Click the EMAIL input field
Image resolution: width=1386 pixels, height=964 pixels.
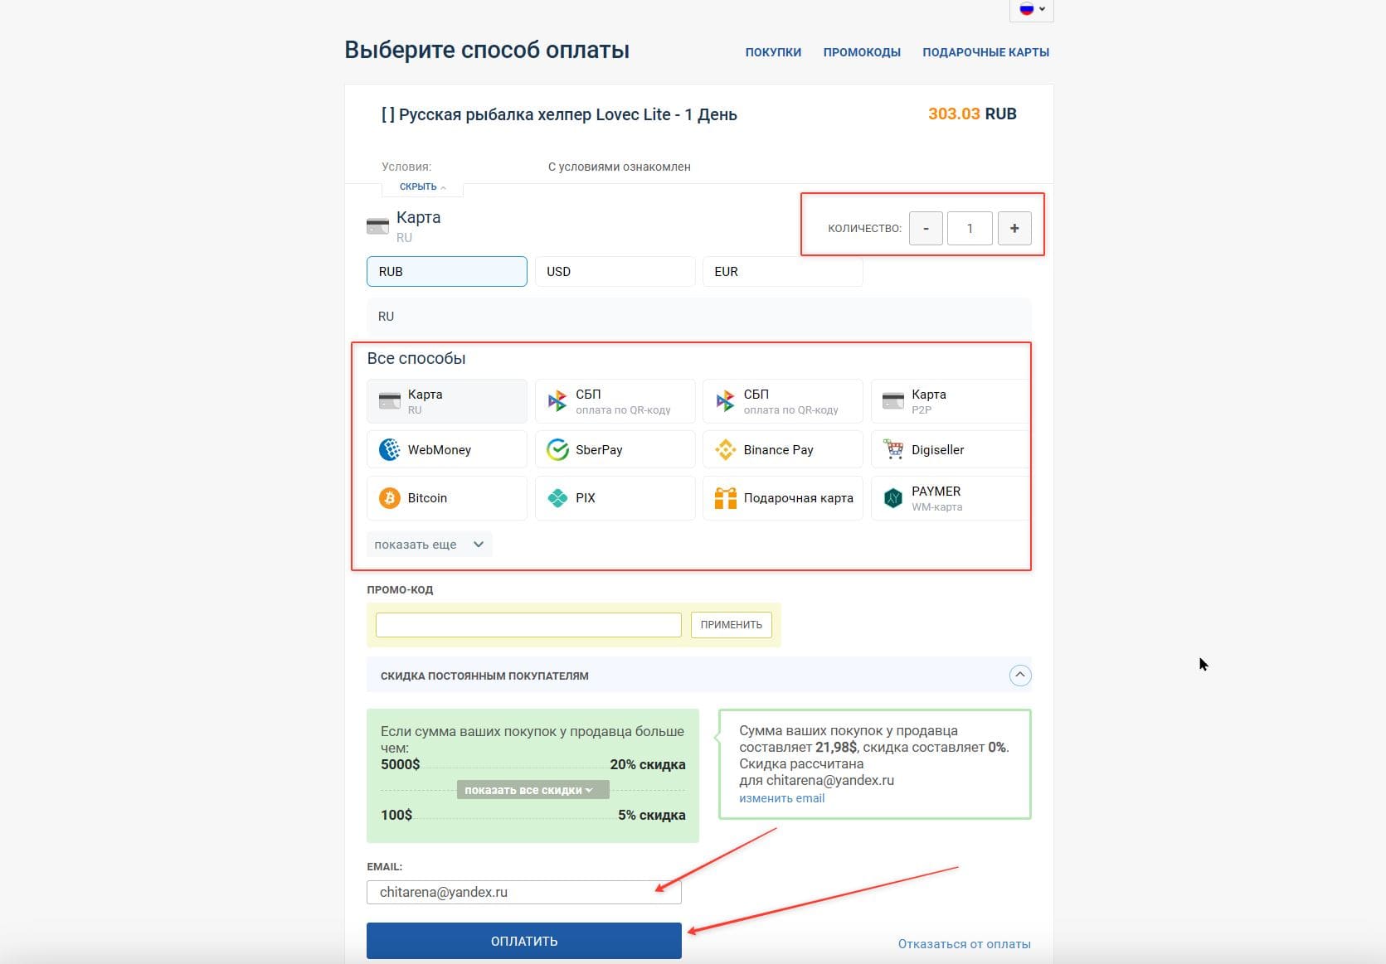523,892
